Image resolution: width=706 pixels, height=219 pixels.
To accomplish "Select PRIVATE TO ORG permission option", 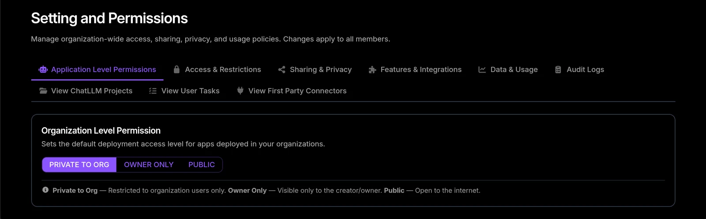I will point(79,164).
